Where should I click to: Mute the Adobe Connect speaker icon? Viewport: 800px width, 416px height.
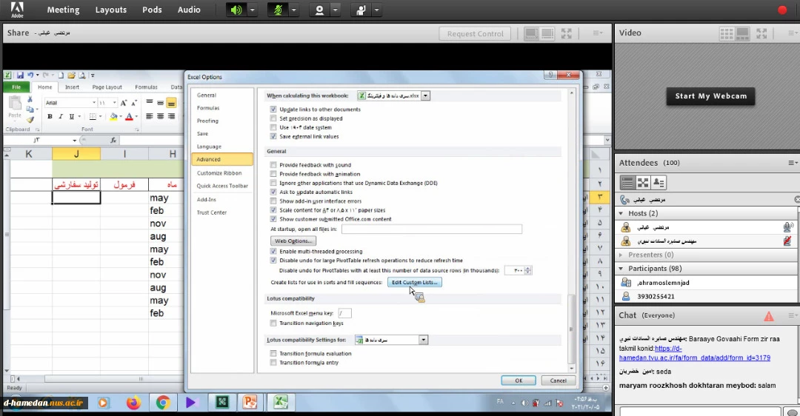pyautogui.click(x=236, y=10)
